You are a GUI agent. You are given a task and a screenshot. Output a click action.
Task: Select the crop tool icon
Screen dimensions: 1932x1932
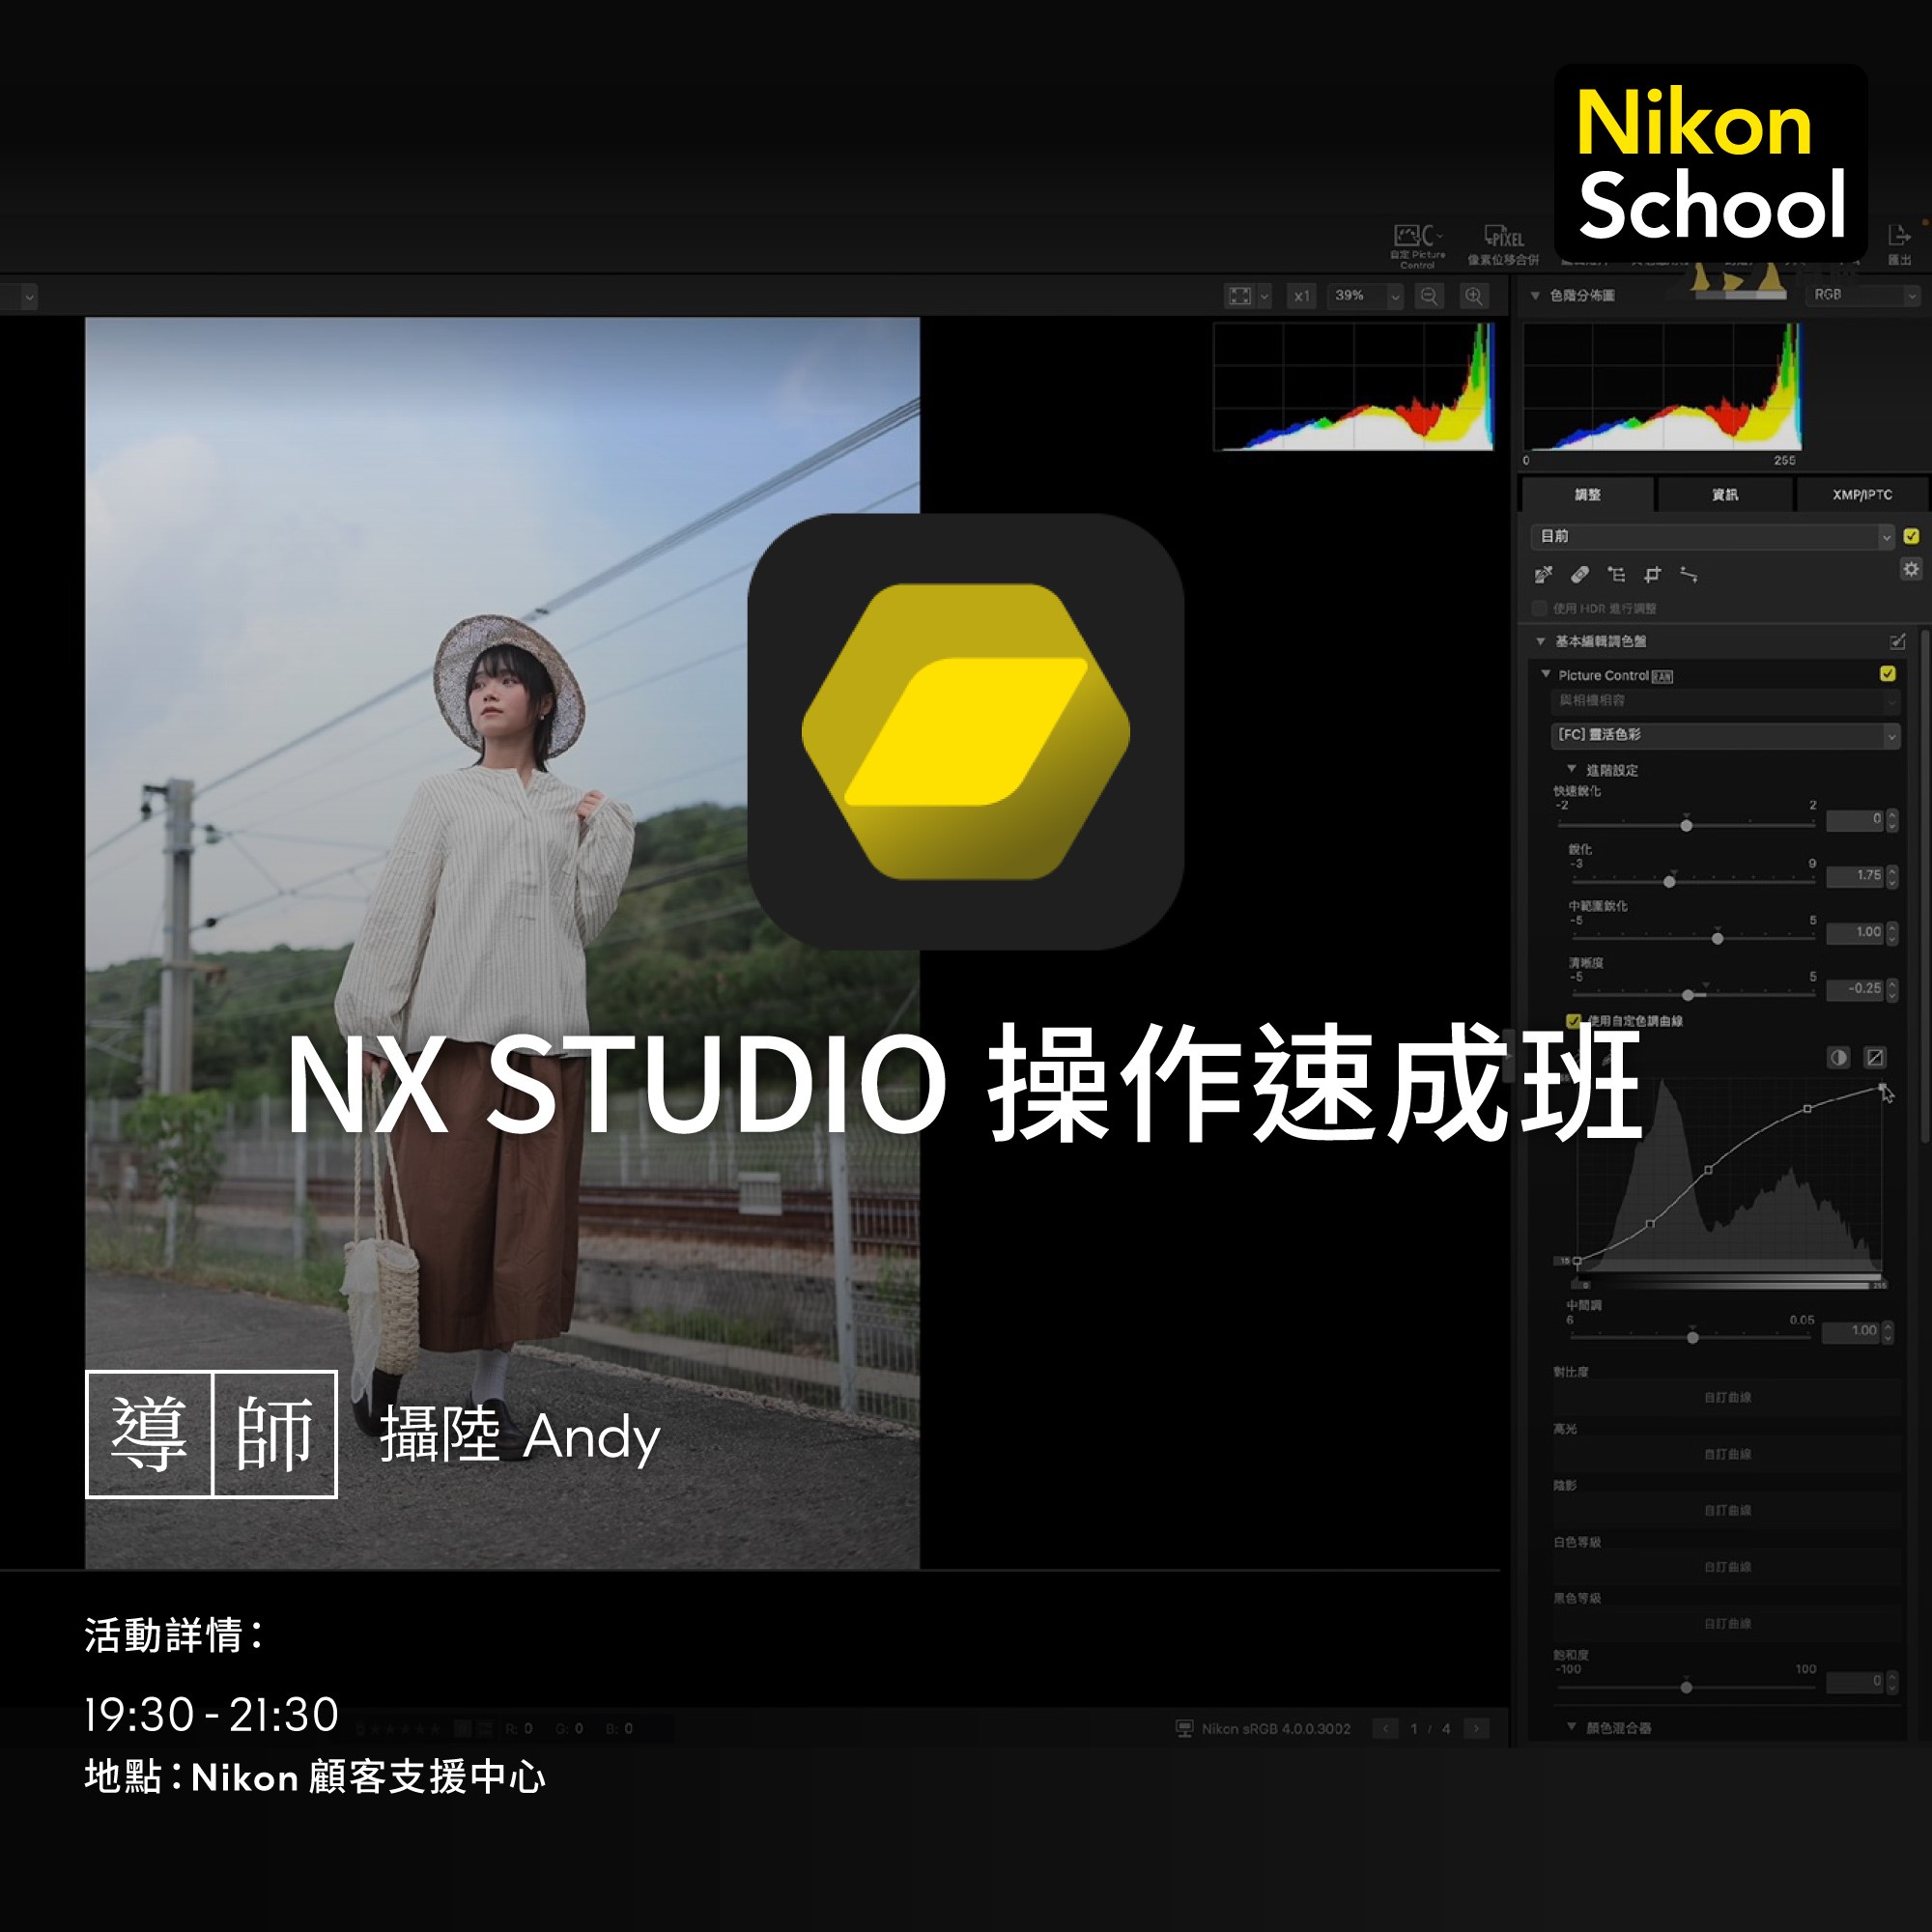(x=1652, y=574)
